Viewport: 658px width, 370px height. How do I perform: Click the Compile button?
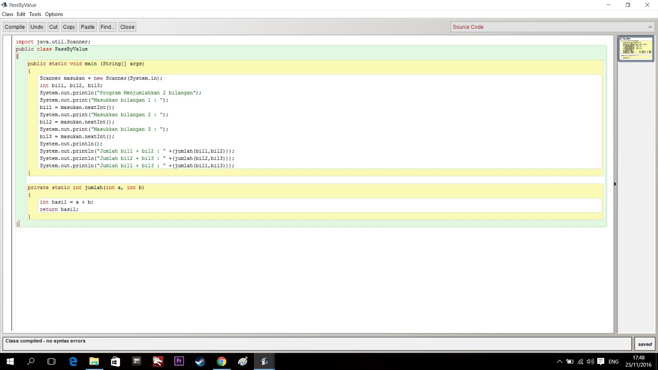[15, 27]
